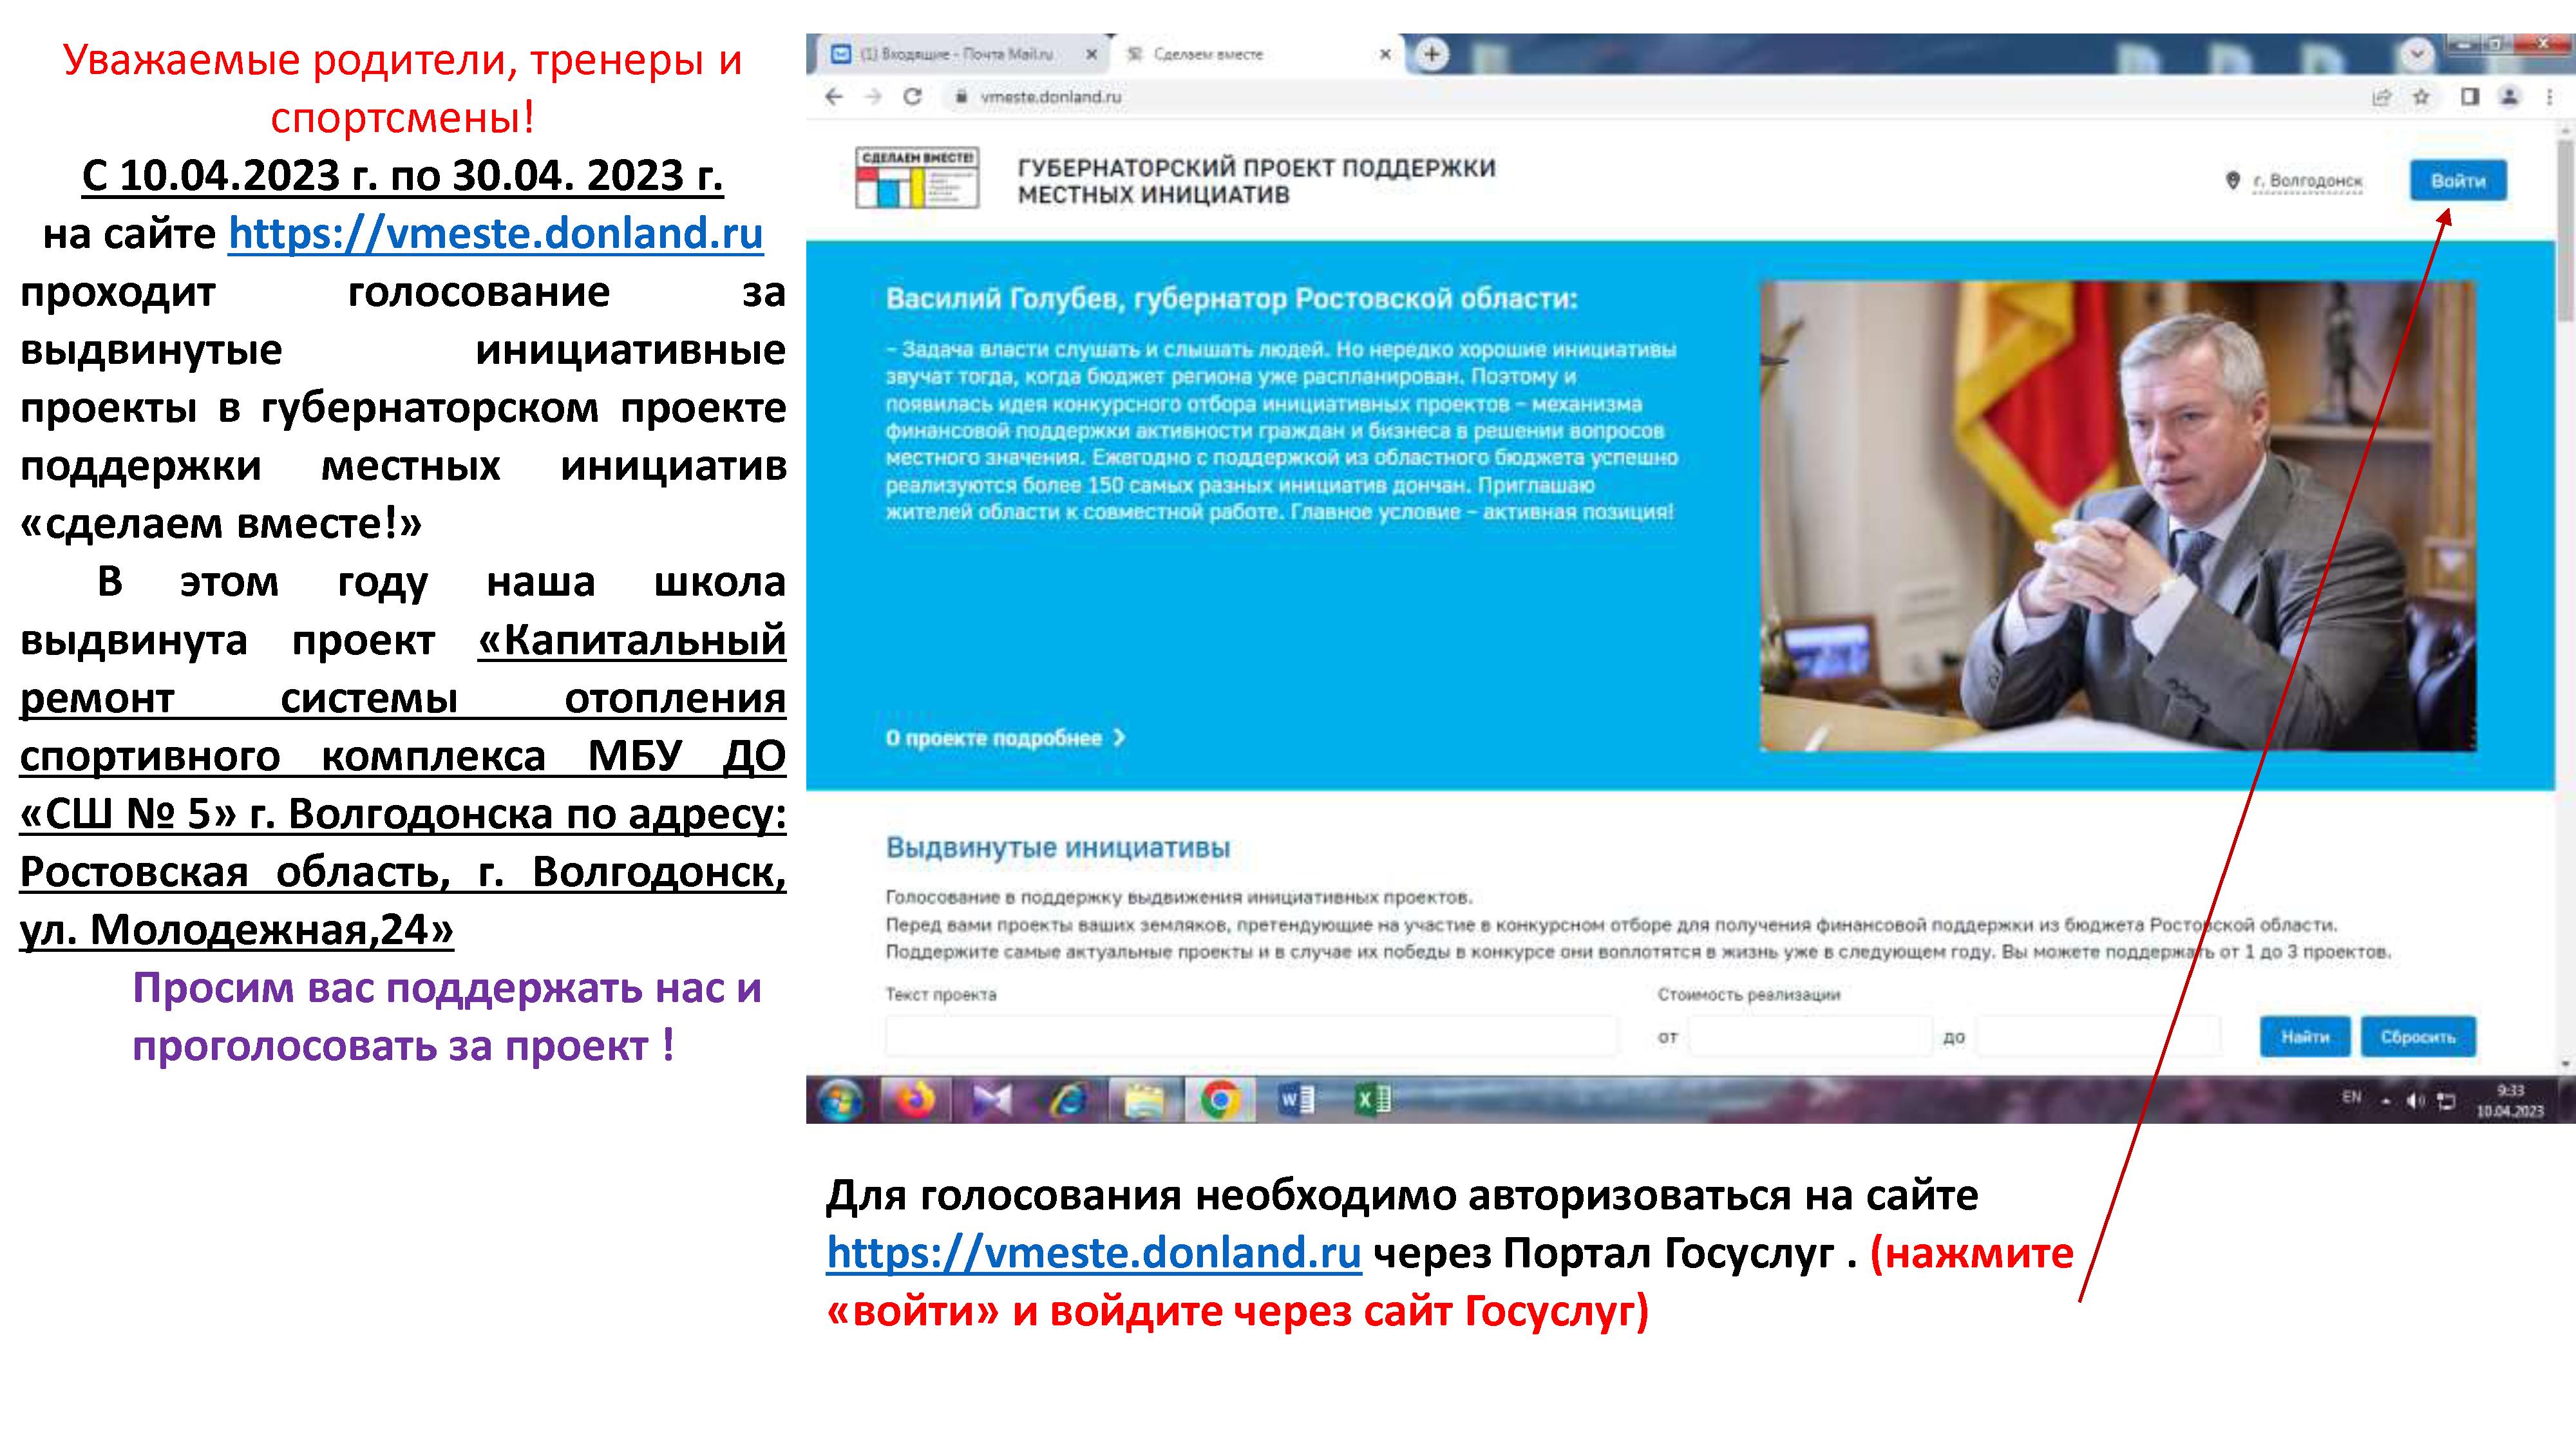Viewport: 2576px width, 1449px height.
Task: Open the tab search dropdown chevron
Action: coord(2417,54)
